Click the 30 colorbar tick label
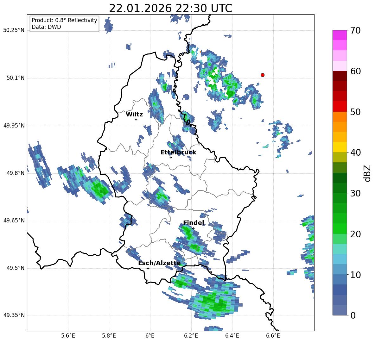The height and width of the screenshot is (342, 375). click(x=355, y=193)
